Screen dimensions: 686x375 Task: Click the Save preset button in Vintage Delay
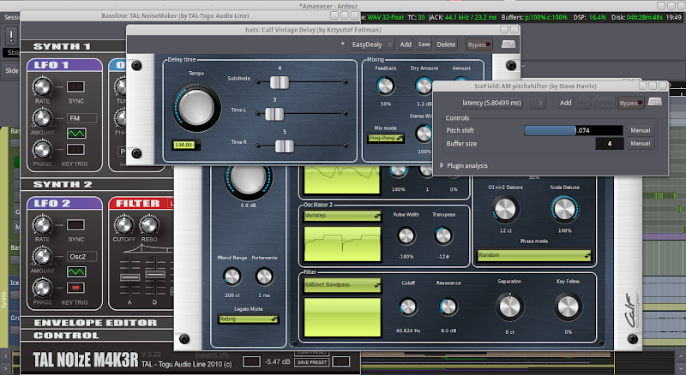424,45
